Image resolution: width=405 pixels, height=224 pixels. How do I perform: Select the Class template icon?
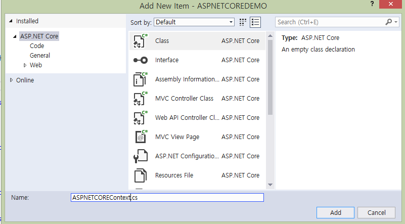click(140, 41)
